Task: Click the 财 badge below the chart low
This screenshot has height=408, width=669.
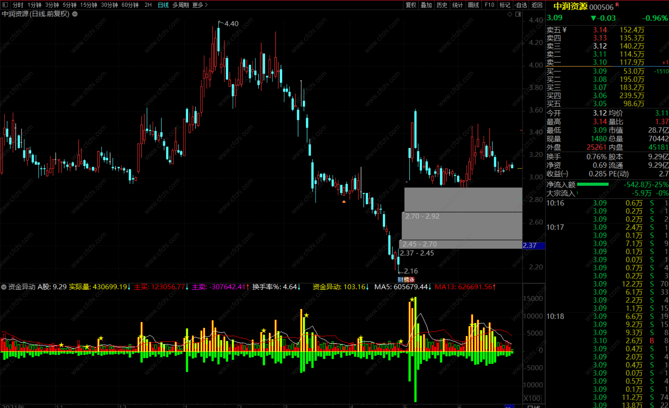Action: (x=400, y=280)
